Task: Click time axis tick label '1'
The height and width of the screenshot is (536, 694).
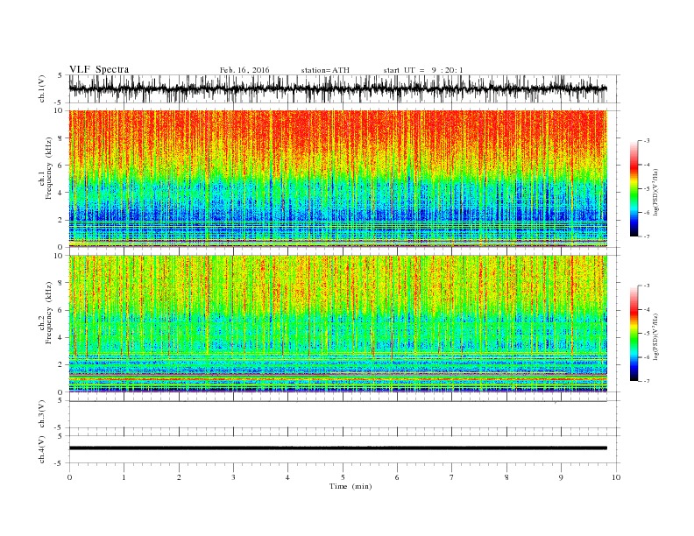Action: 124,477
